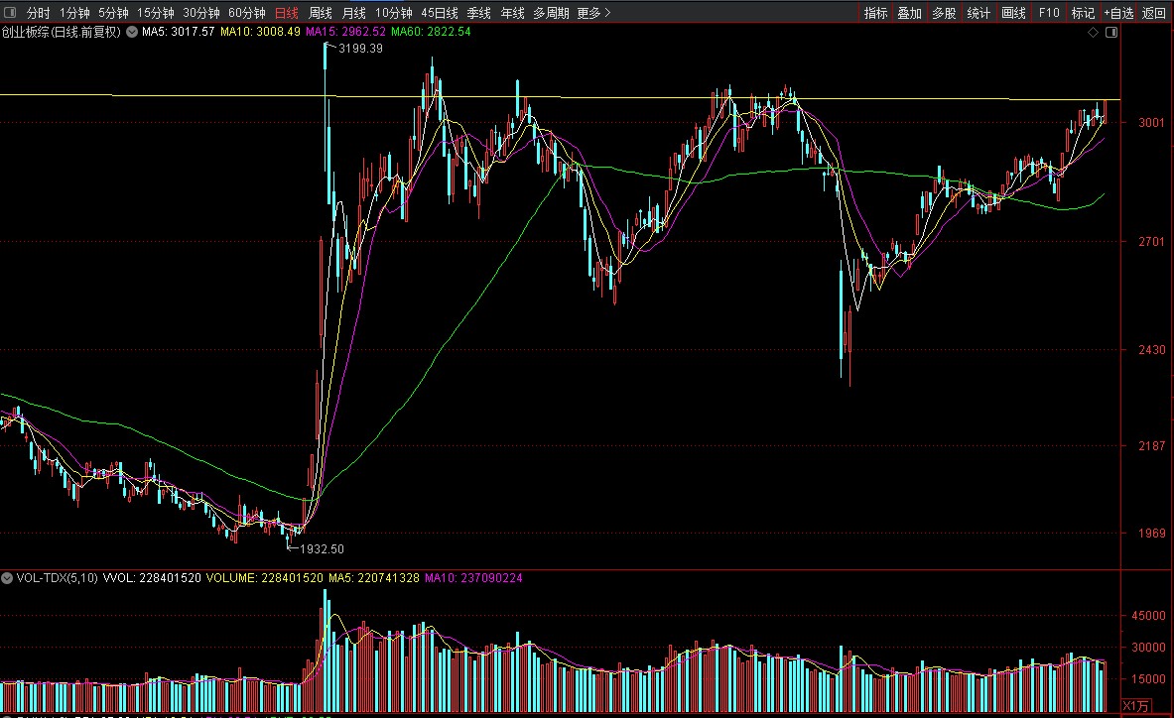Select the yellow horizontal resistance line
1174x718 pixels.
[560, 97]
